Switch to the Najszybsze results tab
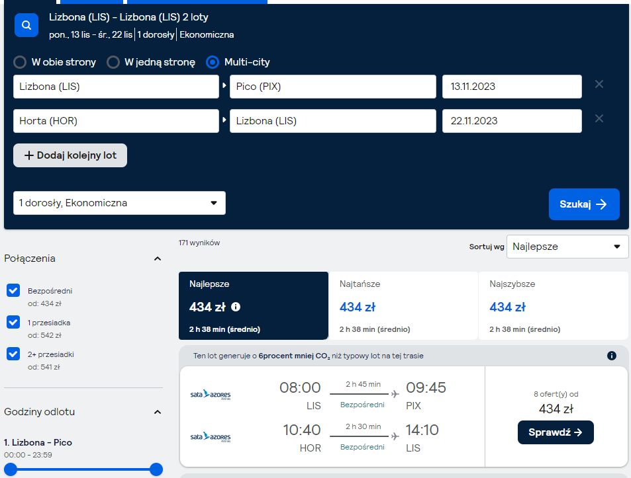The image size is (631, 478). (554, 305)
